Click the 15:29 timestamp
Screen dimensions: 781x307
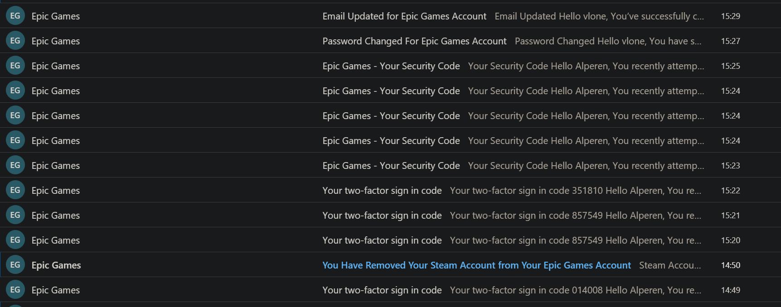(730, 16)
